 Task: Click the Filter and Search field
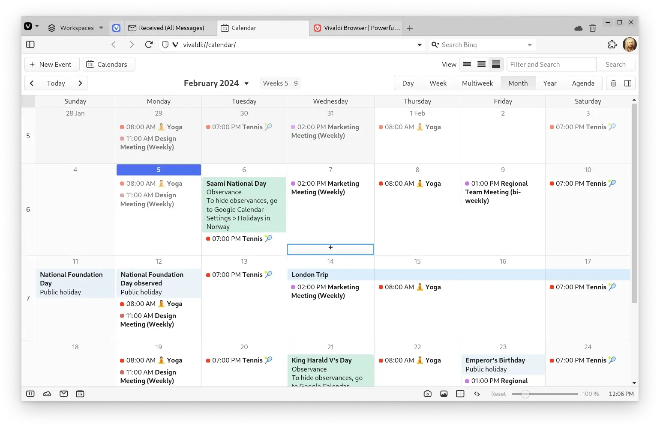click(x=551, y=65)
